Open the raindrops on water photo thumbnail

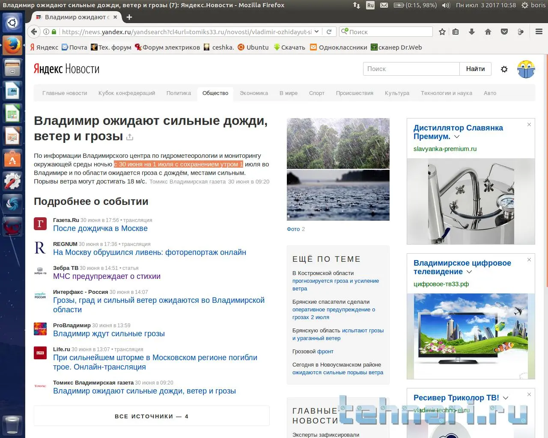coord(338,195)
